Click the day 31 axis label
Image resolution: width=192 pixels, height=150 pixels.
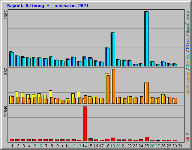(180, 146)
